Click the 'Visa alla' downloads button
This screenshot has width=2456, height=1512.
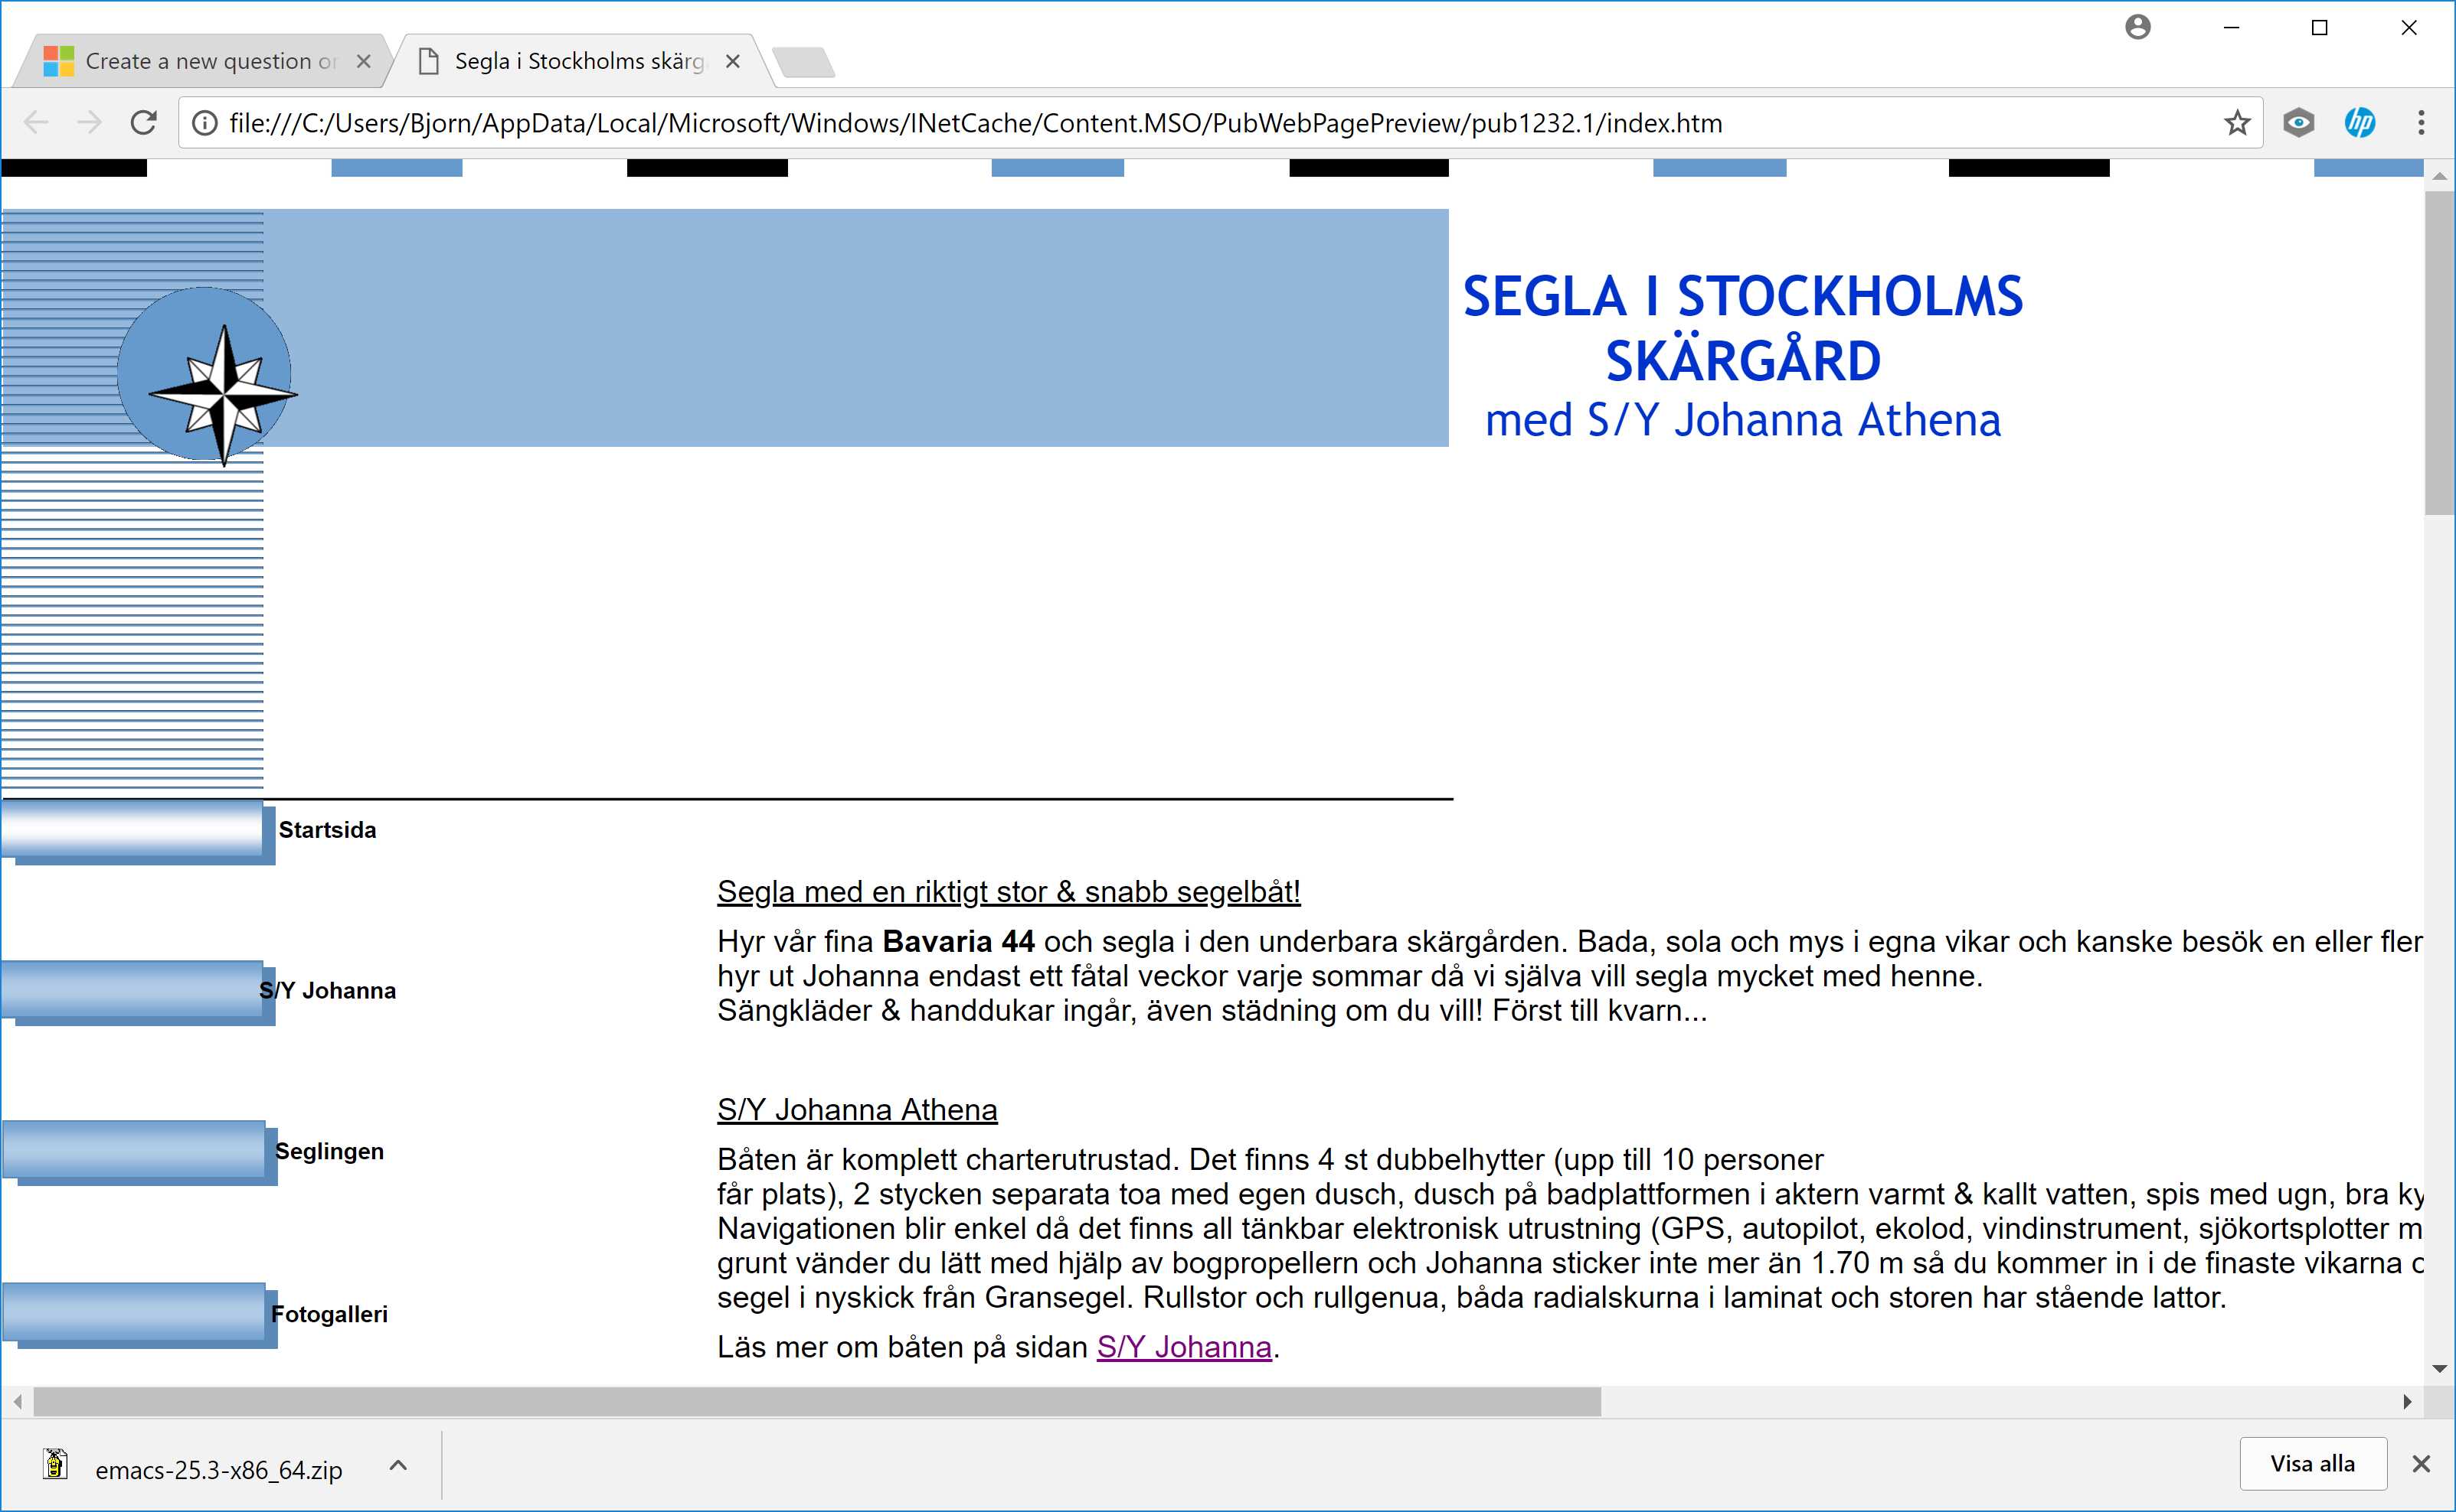click(2312, 1464)
